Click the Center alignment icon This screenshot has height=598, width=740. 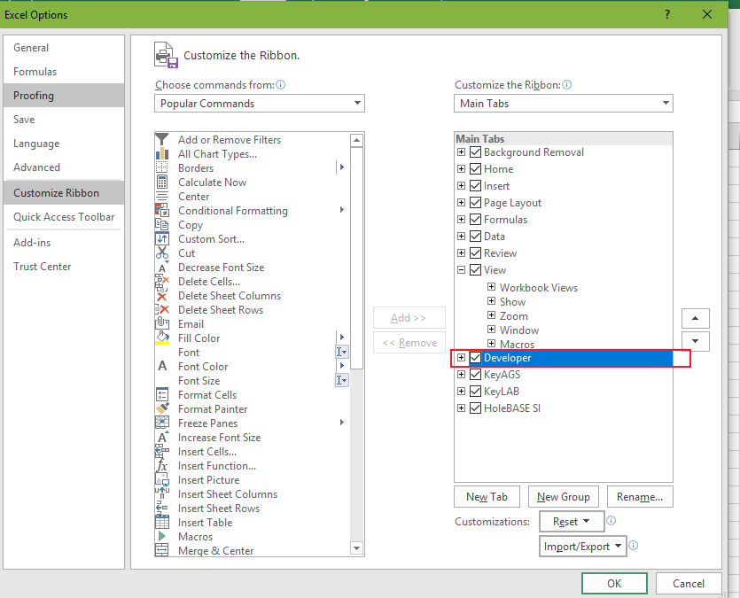[x=162, y=196]
